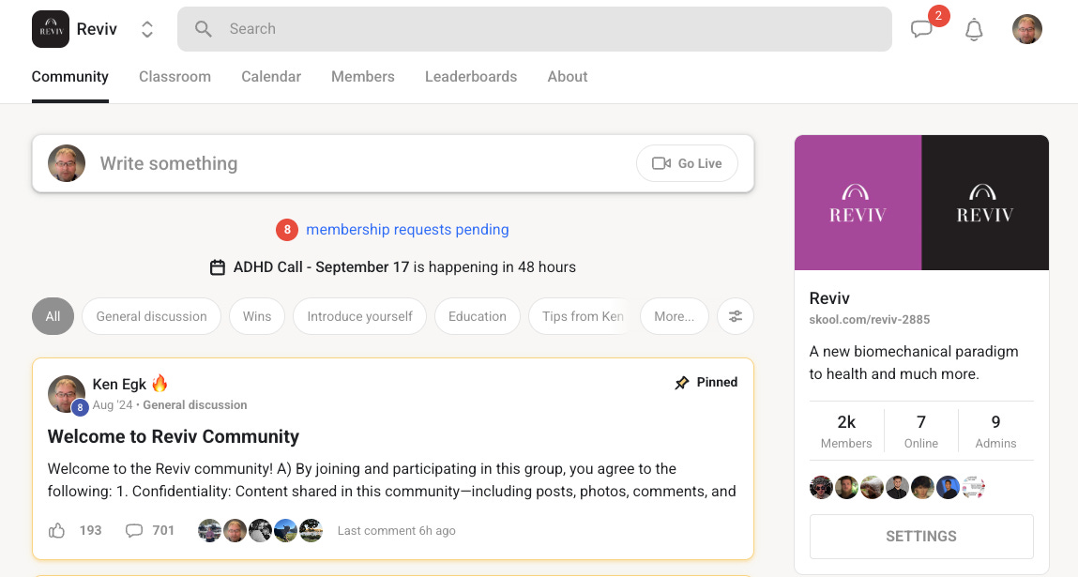Click the fire streak icon
Image resolution: width=1078 pixels, height=577 pixels.
[x=159, y=383]
